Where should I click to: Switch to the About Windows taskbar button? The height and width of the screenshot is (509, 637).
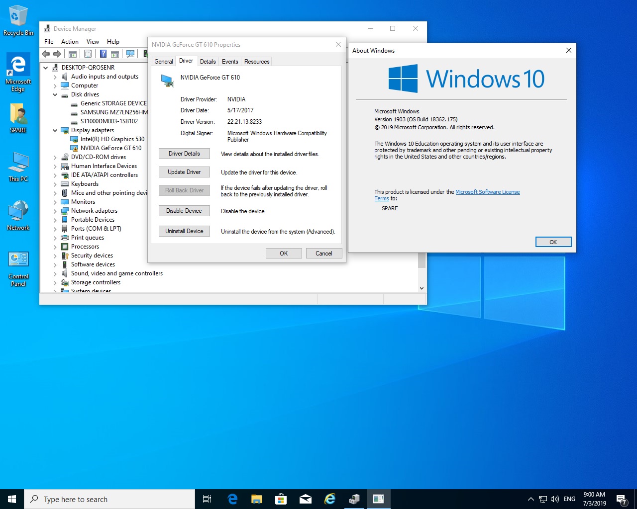click(378, 499)
